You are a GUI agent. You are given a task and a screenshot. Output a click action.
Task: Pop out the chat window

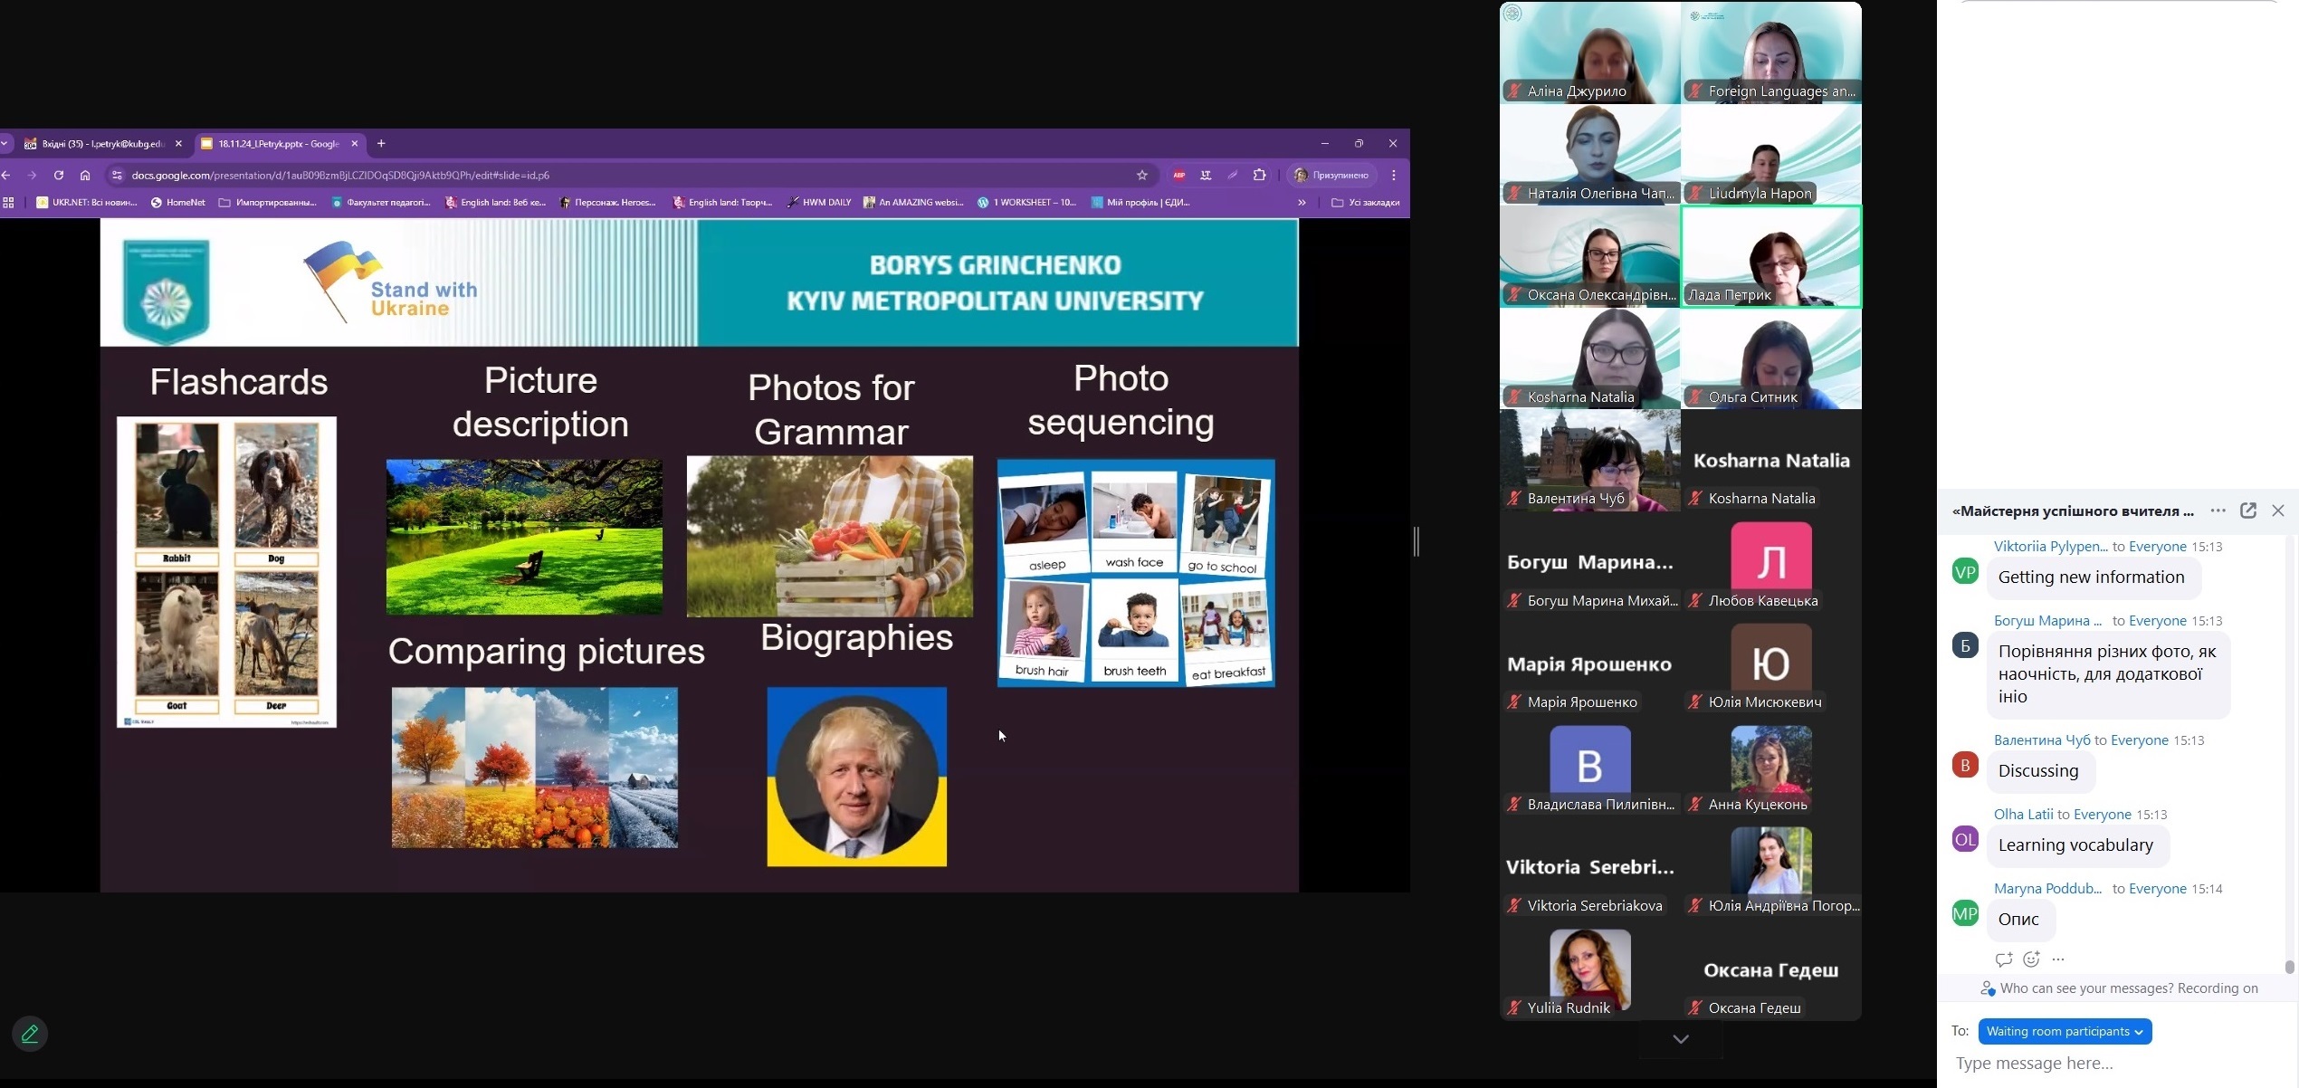coord(2248,511)
